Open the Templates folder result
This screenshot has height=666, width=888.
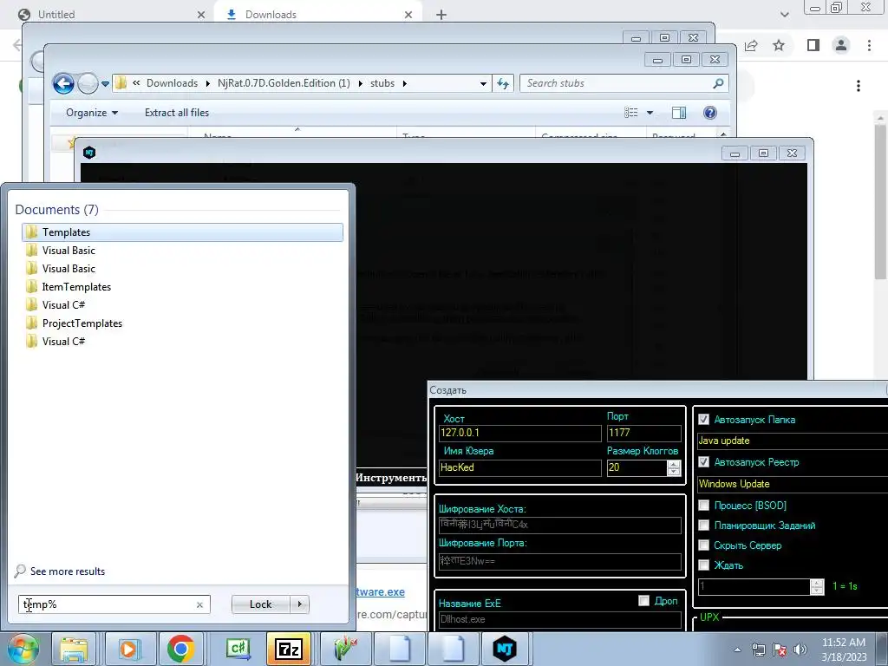pos(182,232)
